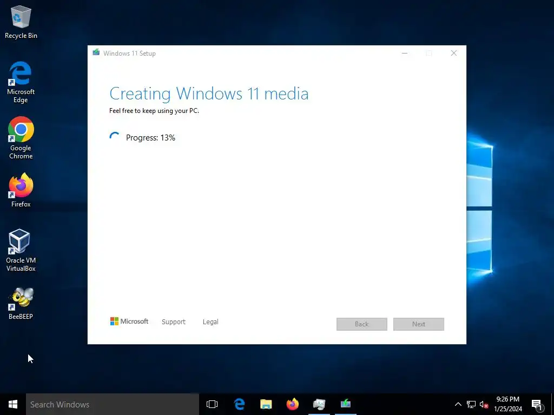
Task: Show hidden system tray icons
Action: [x=458, y=404]
